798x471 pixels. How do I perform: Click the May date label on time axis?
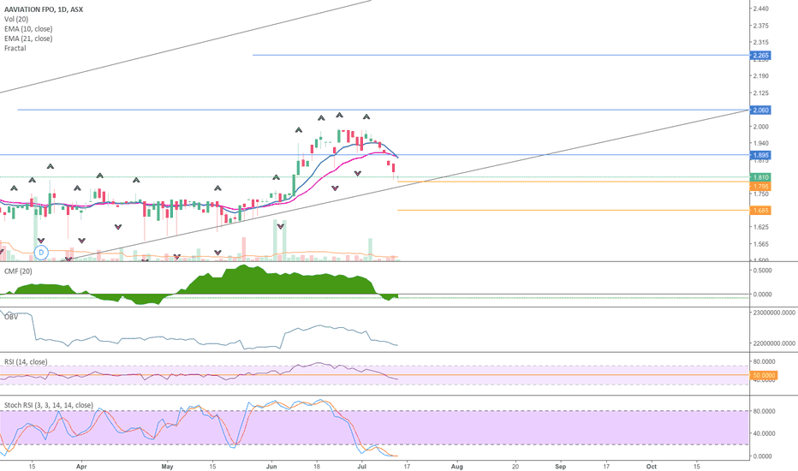[167, 466]
